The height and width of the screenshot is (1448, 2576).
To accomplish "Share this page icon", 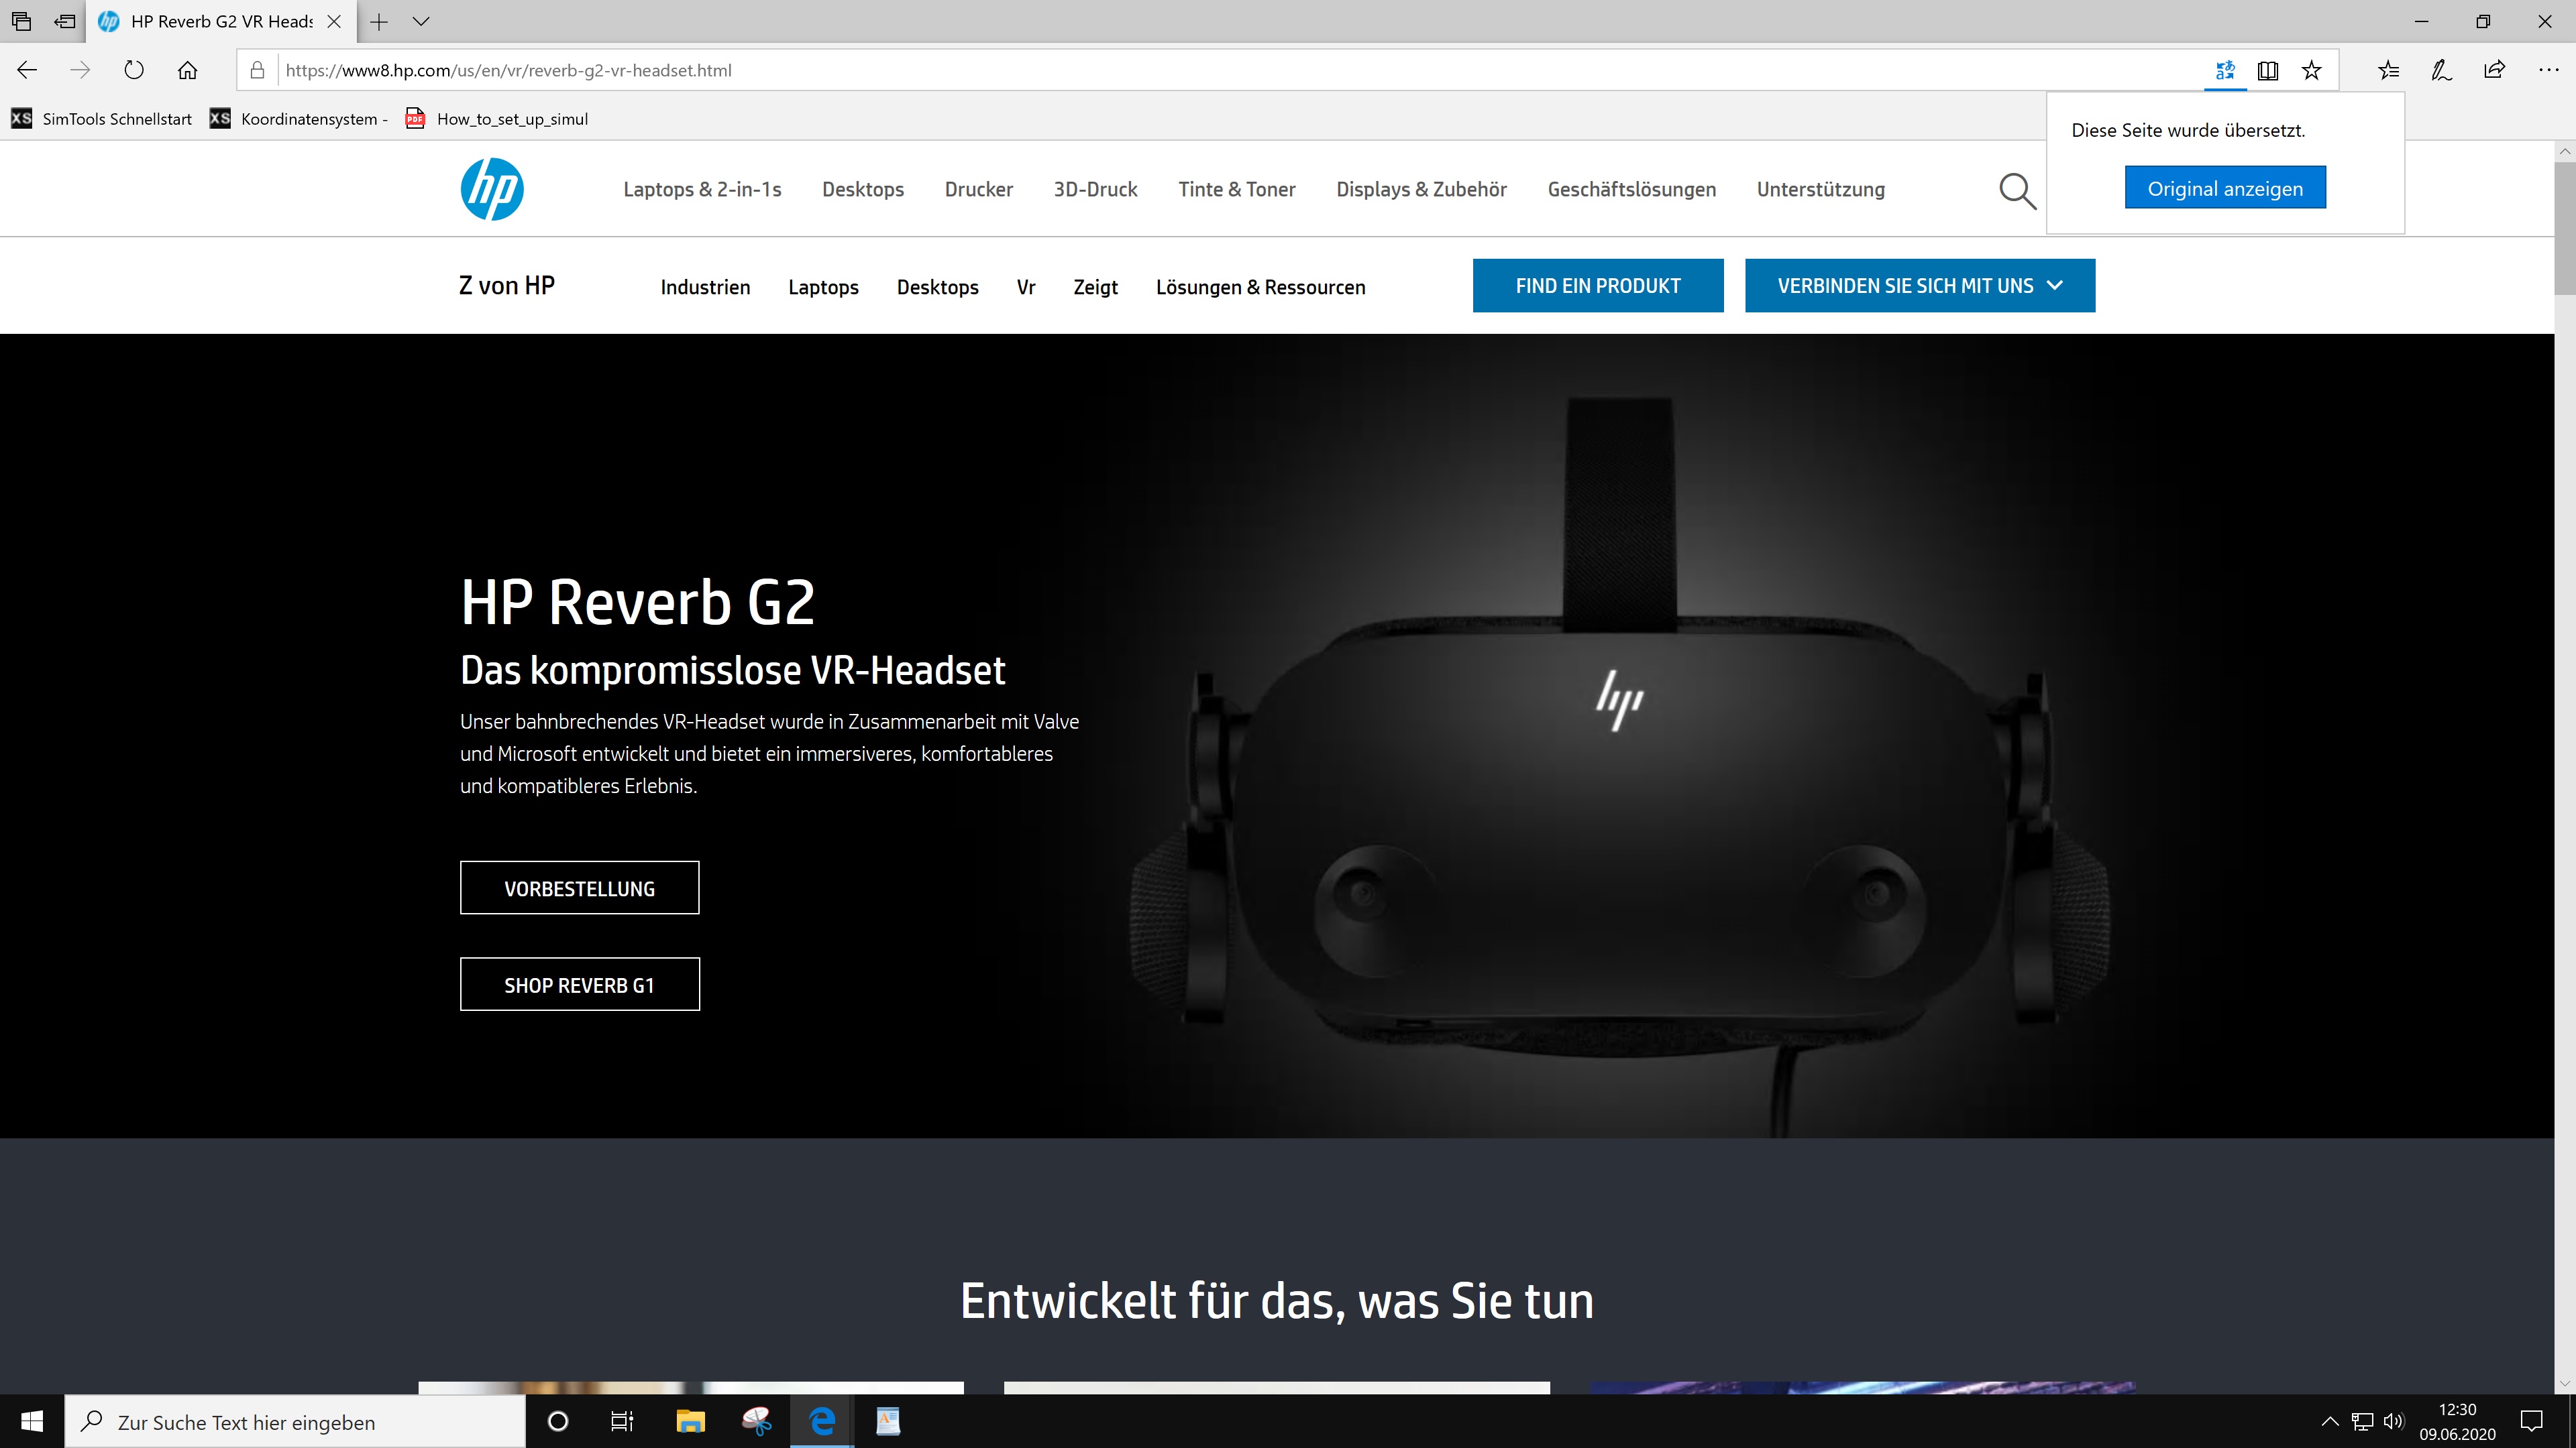I will (2494, 70).
